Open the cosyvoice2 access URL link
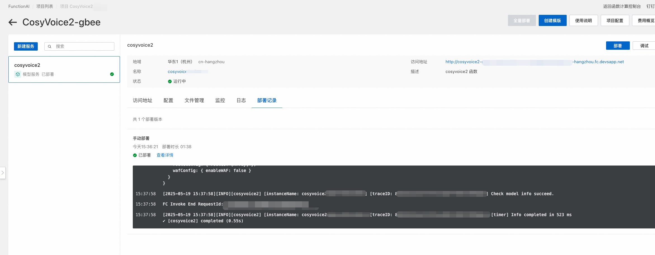This screenshot has height=255, width=655. click(534, 62)
